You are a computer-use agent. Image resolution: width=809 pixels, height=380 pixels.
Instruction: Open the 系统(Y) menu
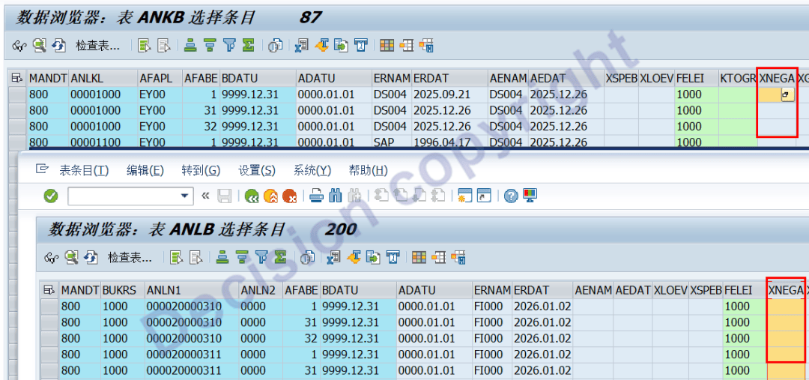point(312,170)
